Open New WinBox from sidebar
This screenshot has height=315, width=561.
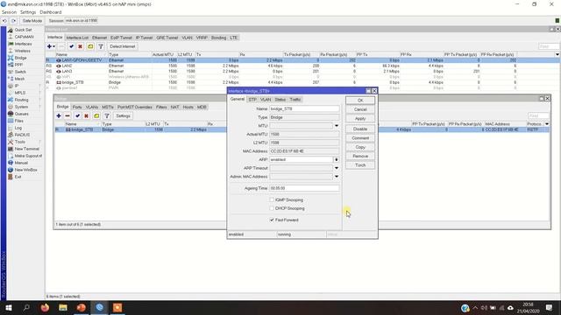25,170
